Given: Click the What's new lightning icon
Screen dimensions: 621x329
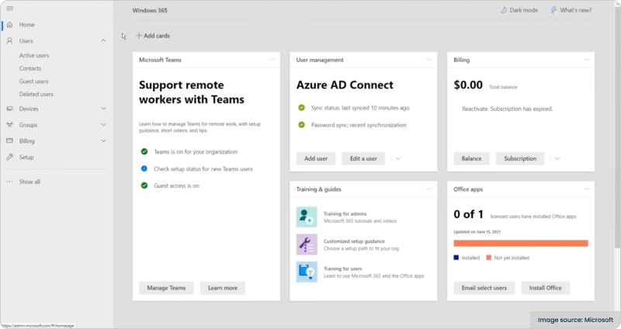Looking at the screenshot, I should click(x=553, y=10).
